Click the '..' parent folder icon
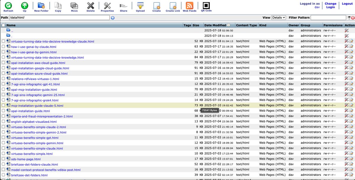The width and height of the screenshot is (355, 180). coord(8,30)
